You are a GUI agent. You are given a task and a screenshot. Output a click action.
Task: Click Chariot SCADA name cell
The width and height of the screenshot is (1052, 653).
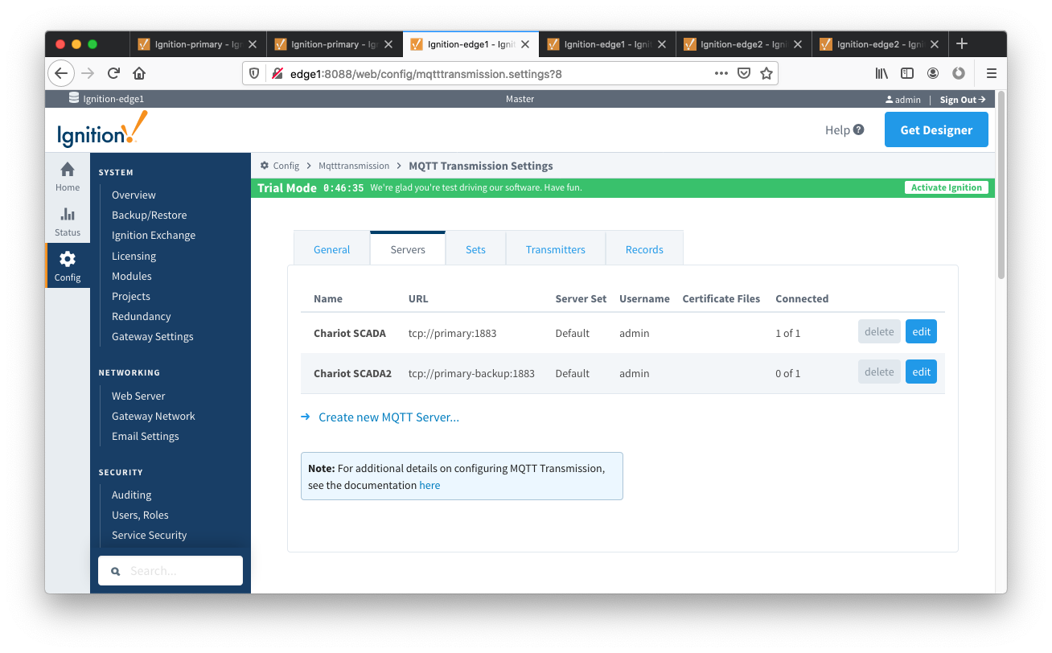click(350, 333)
